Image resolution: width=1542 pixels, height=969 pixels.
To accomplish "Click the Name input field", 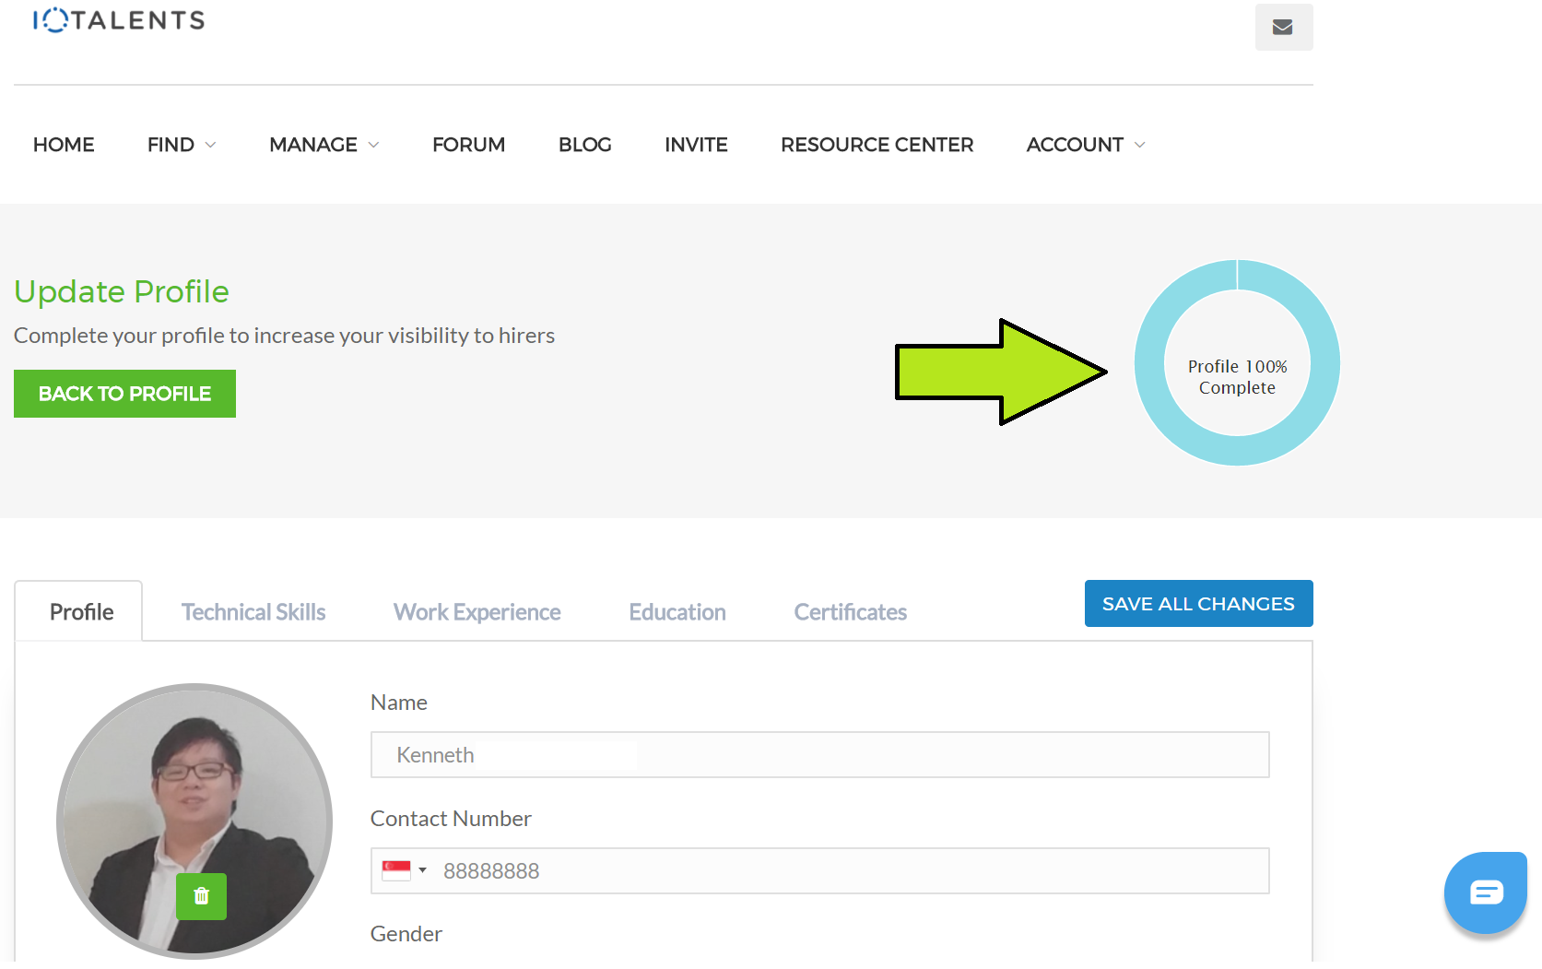I will 819,754.
